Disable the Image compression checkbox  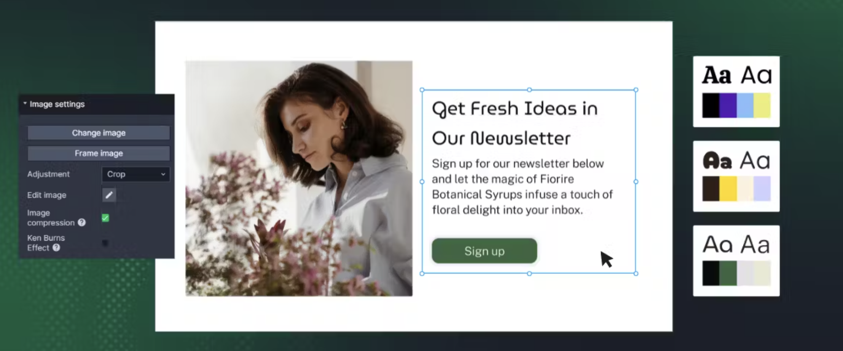pos(105,218)
